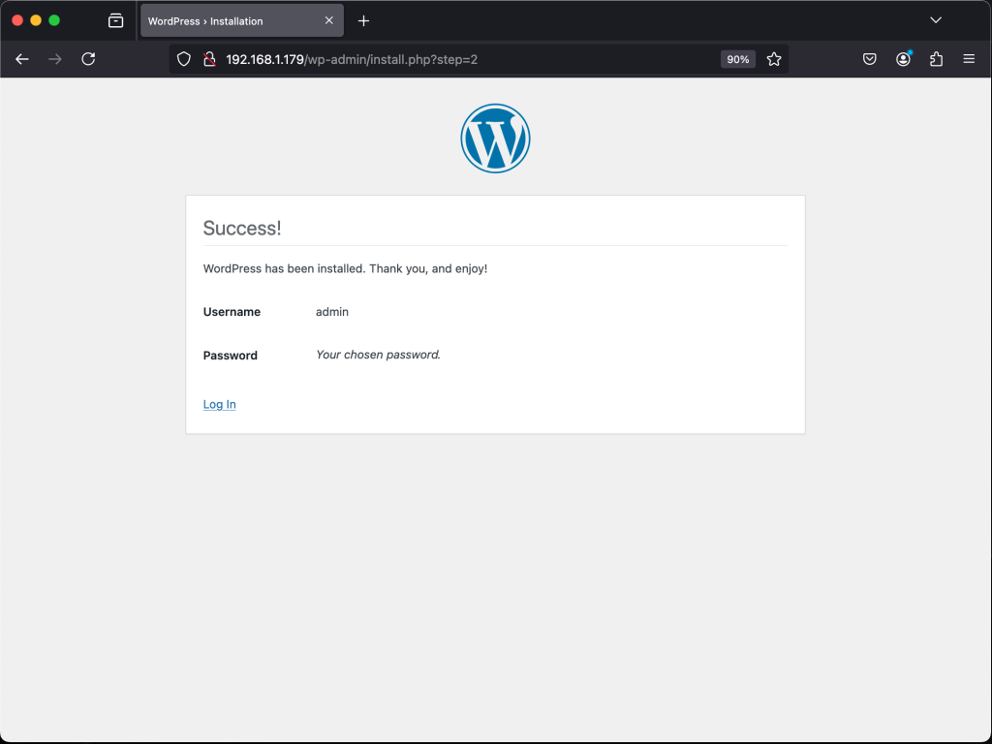Viewport: 992px width, 744px height.
Task: Click the reload page icon
Action: [x=88, y=59]
